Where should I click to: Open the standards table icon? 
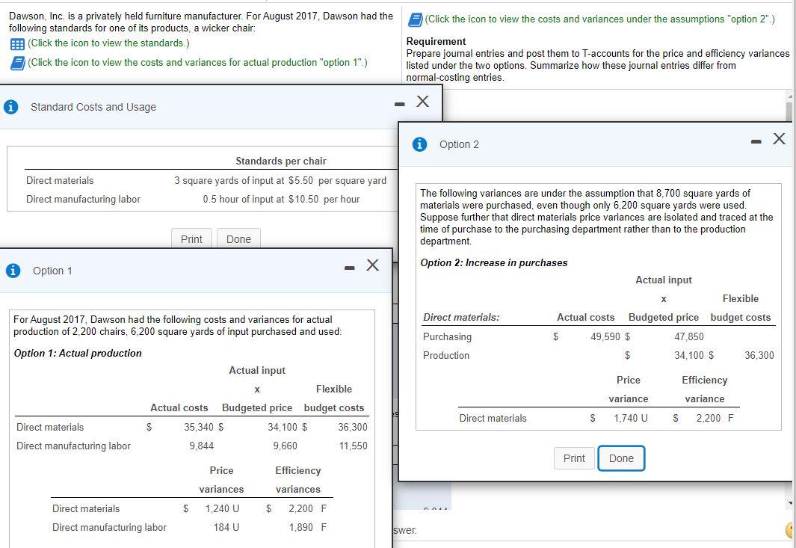pyautogui.click(x=17, y=43)
